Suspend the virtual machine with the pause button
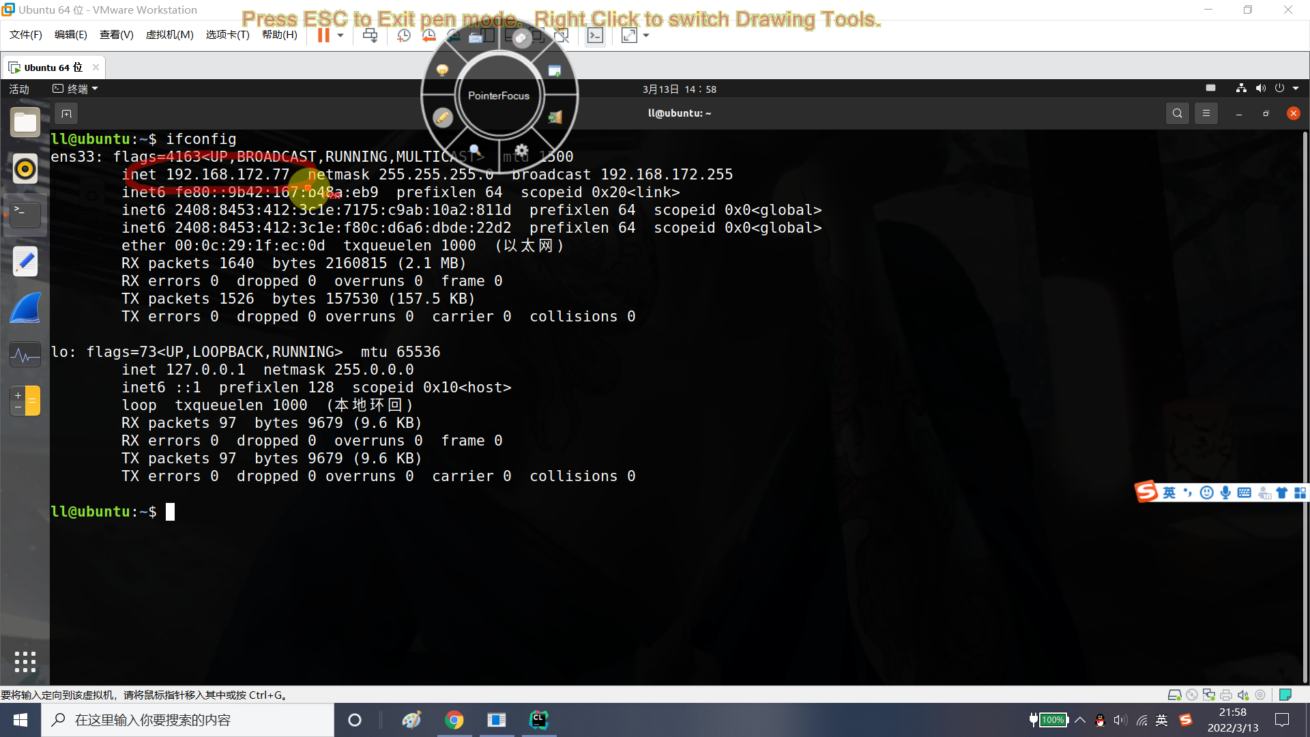The height and width of the screenshot is (737, 1310). tap(323, 35)
